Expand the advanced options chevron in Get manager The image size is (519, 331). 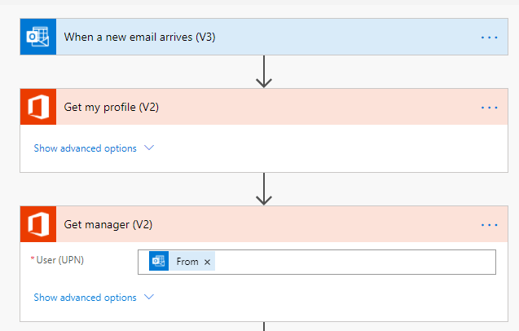[x=149, y=298]
